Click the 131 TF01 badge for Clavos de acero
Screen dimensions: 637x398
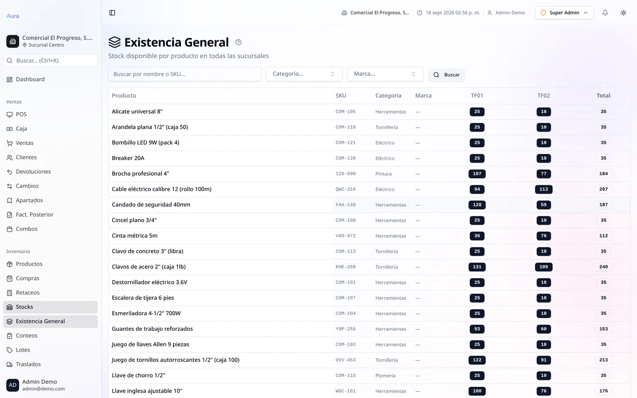[x=477, y=267]
